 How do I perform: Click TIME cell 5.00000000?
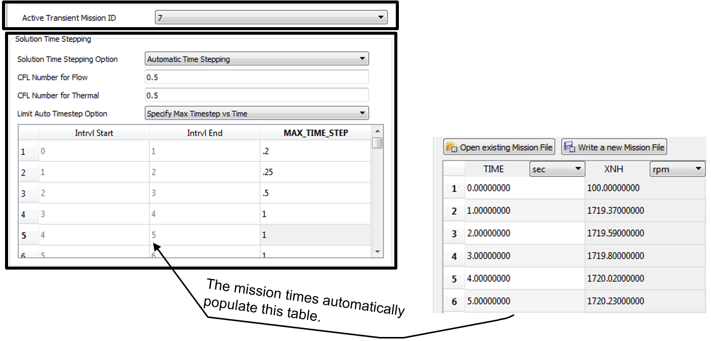(x=524, y=301)
